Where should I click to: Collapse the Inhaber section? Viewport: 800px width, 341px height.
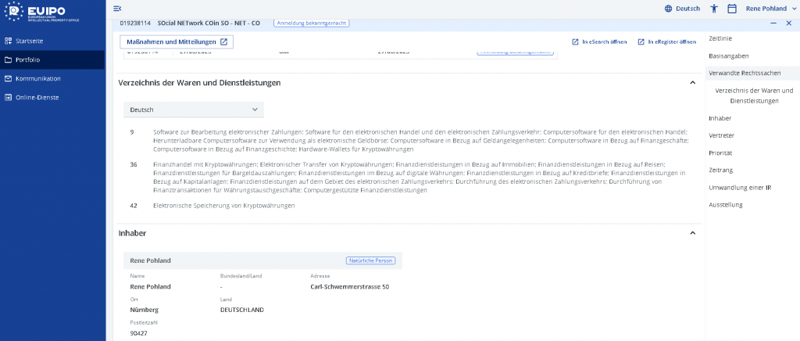(x=692, y=233)
